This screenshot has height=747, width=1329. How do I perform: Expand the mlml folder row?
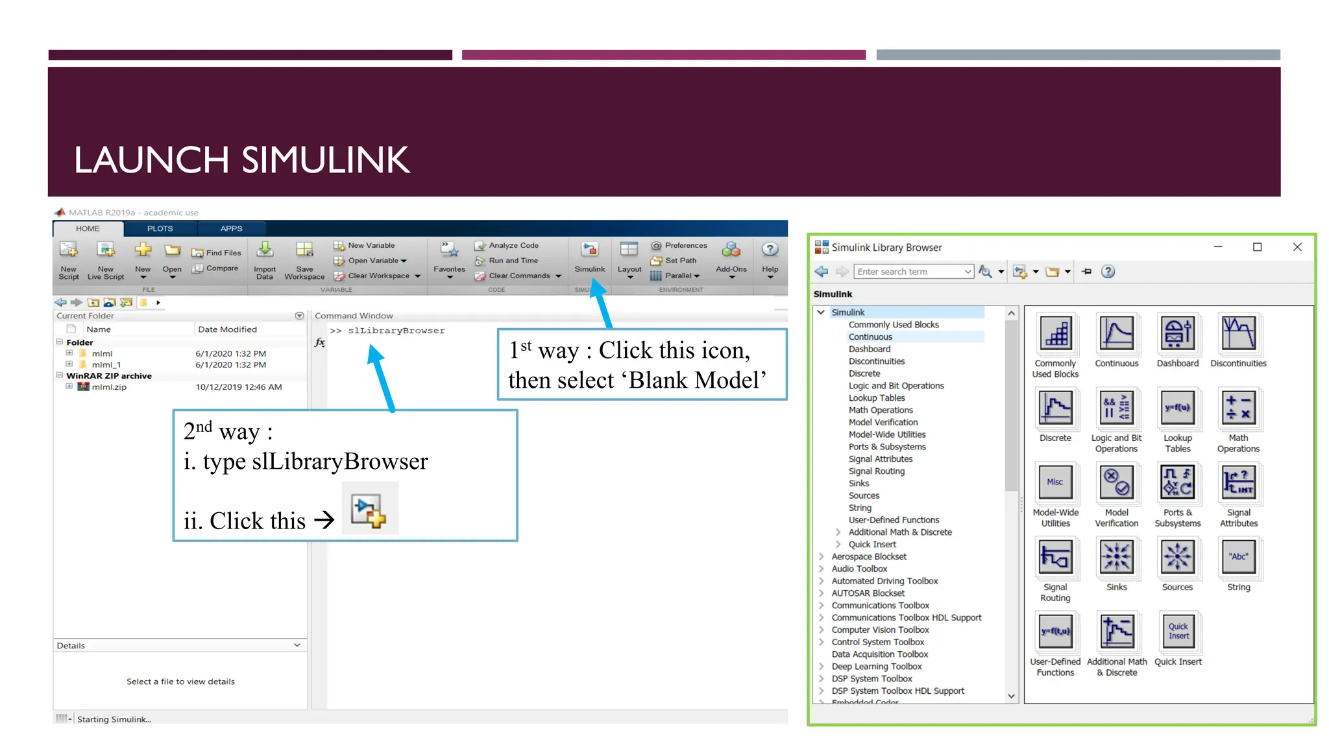click(69, 353)
